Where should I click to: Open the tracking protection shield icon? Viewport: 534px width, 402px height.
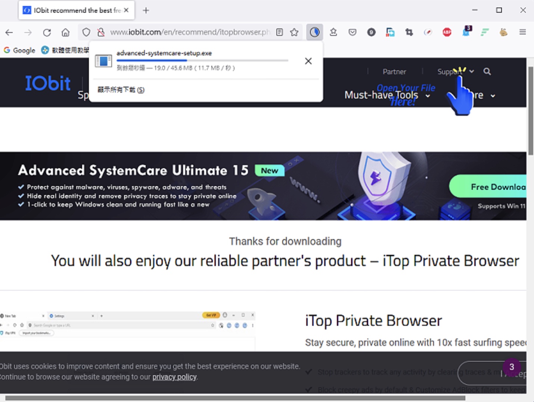click(86, 33)
